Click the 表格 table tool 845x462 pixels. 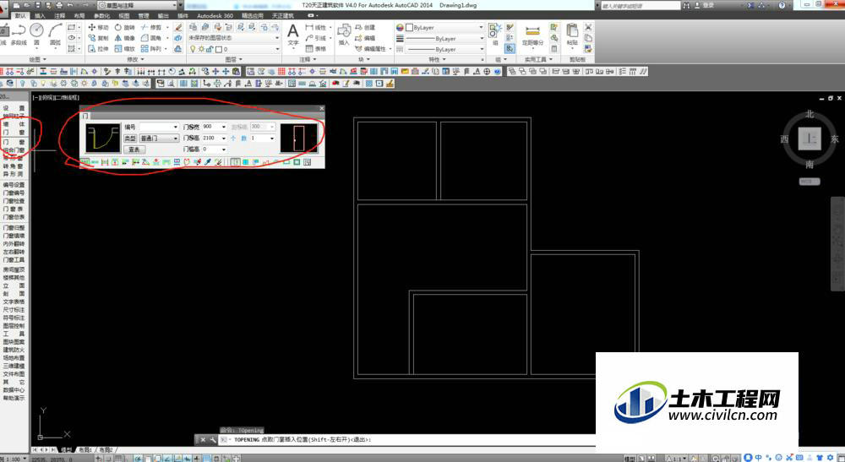(x=316, y=48)
